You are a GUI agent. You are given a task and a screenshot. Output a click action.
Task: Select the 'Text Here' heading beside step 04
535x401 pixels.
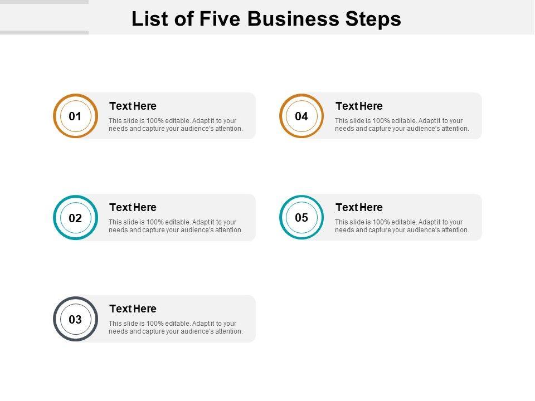[x=359, y=106]
